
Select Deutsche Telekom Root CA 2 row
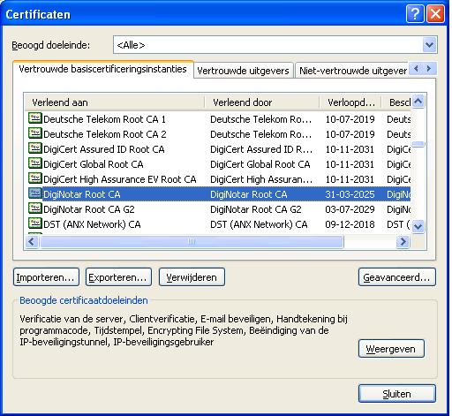[219, 134]
